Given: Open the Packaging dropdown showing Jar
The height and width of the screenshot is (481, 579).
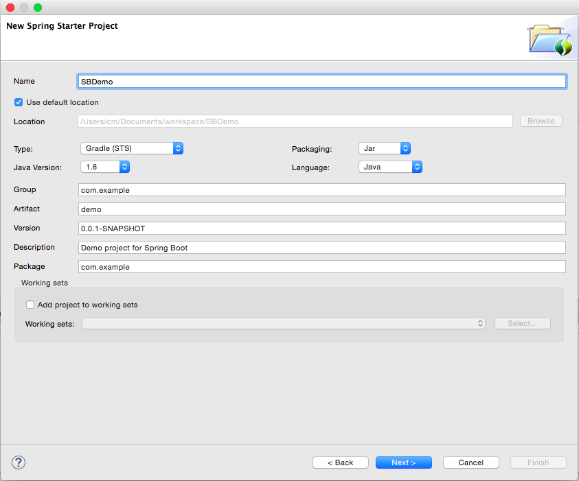Looking at the screenshot, I should click(381, 148).
